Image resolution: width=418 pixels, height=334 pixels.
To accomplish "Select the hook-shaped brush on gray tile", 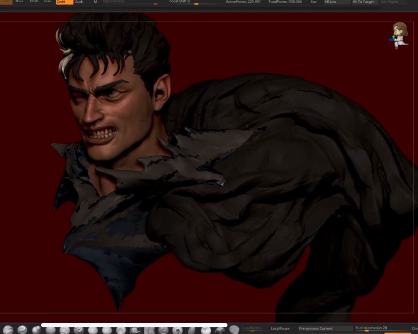I will [149, 330].
